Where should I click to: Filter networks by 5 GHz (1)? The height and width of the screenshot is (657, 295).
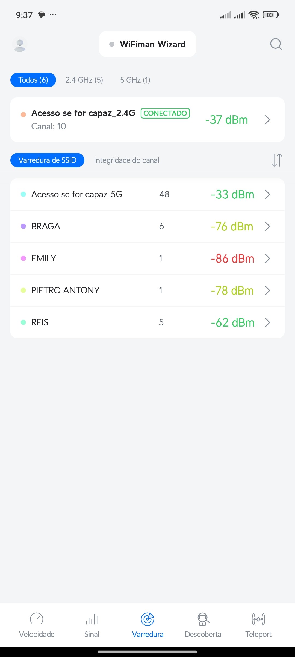coord(135,80)
